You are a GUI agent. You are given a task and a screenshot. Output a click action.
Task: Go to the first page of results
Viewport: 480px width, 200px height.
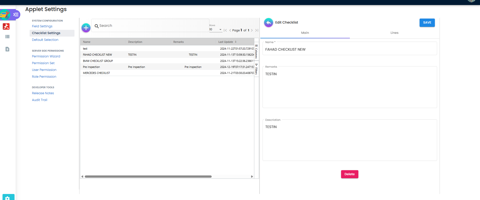point(225,30)
